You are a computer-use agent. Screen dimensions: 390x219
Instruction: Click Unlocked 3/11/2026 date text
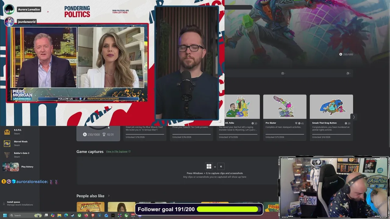(x=275, y=137)
